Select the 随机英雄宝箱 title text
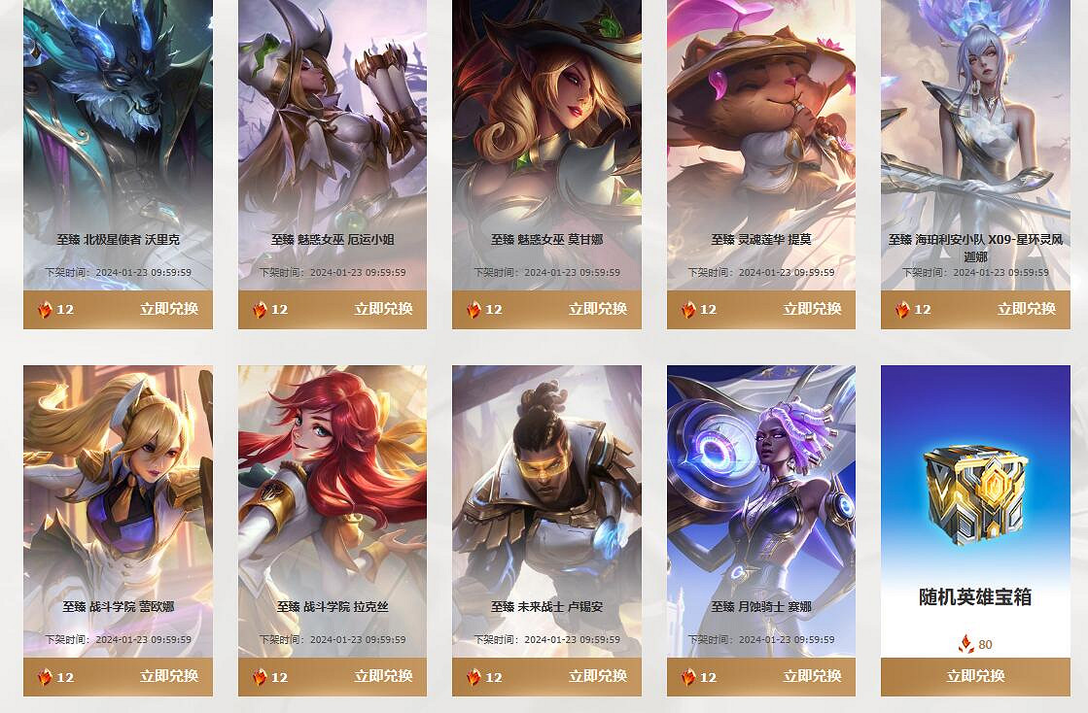 (x=975, y=596)
